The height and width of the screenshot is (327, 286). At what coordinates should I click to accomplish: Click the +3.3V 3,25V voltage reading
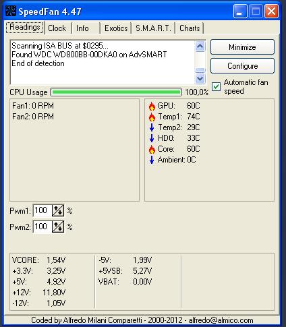tap(38, 271)
